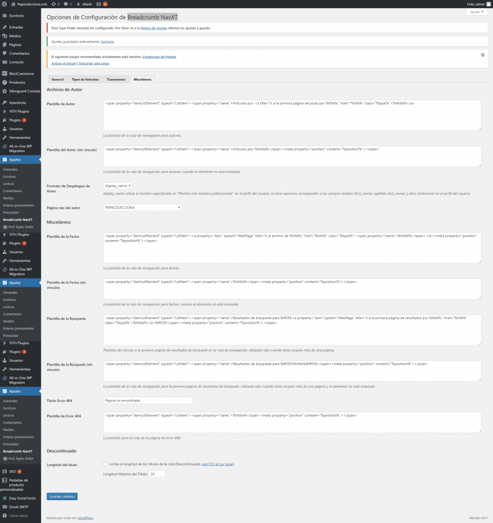Open Escritorio dashboard icon in sidebar

pos(5,16)
